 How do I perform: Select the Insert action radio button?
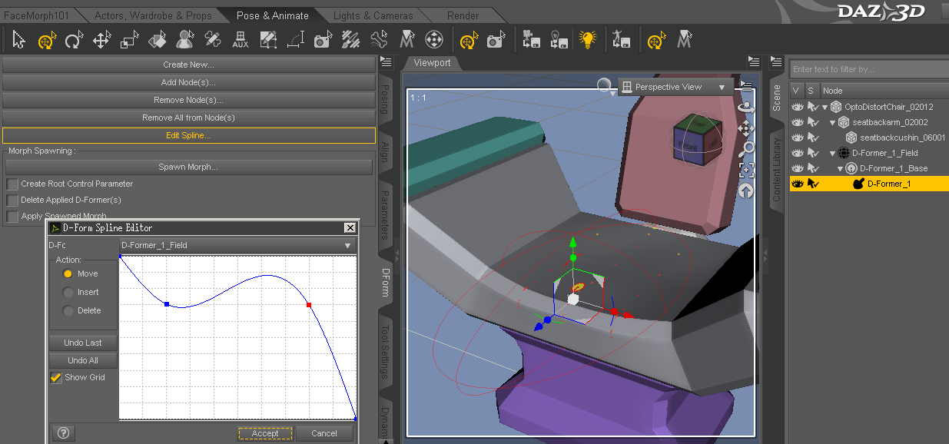(x=68, y=293)
